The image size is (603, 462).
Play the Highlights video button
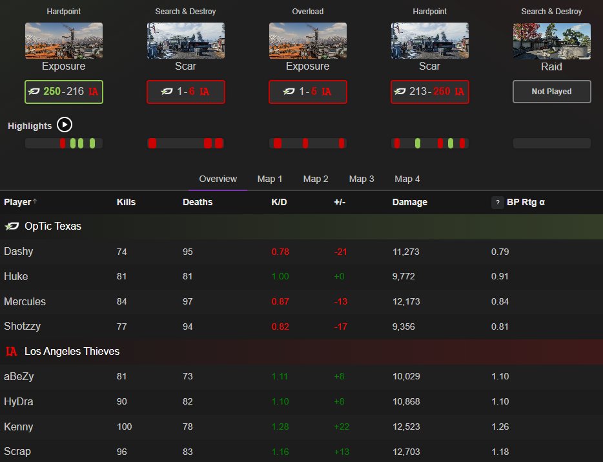(x=65, y=125)
